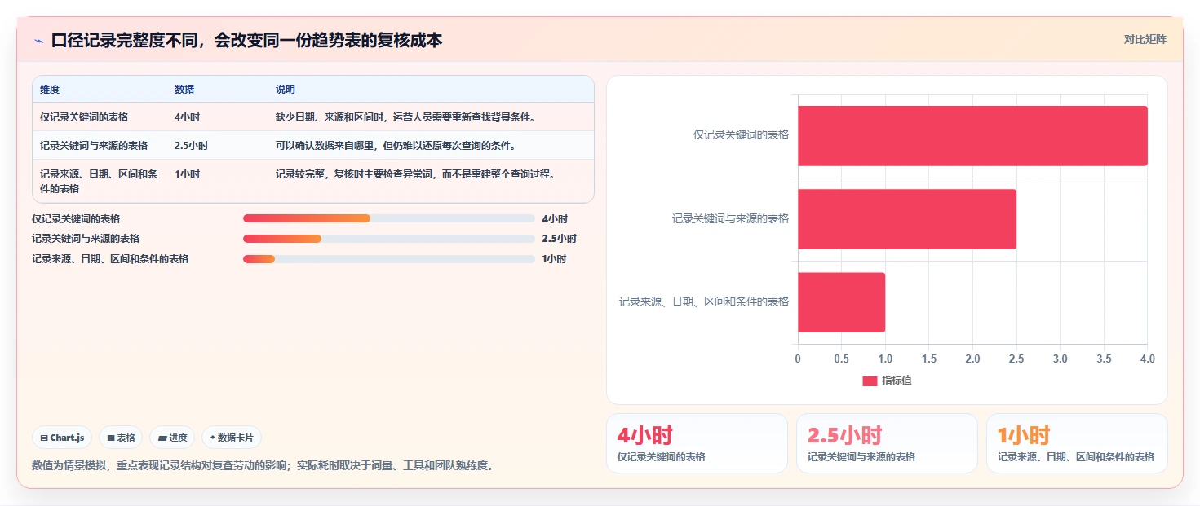Click the 4.0 tick on the chart x-axis
This screenshot has width=1200, height=506.
click(x=1147, y=359)
